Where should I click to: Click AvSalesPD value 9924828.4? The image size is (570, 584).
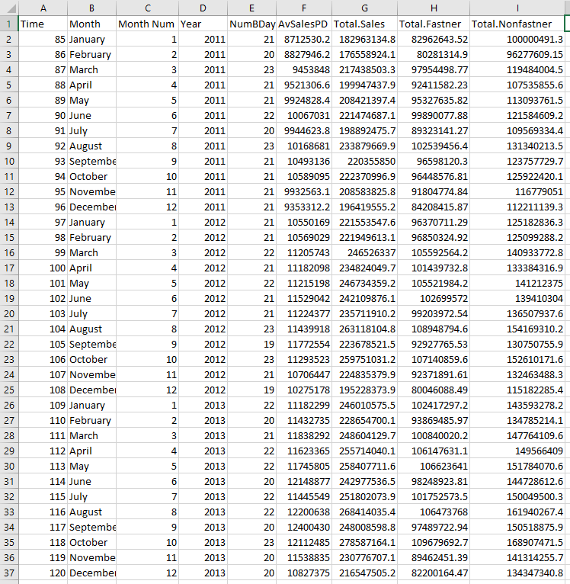coord(304,100)
